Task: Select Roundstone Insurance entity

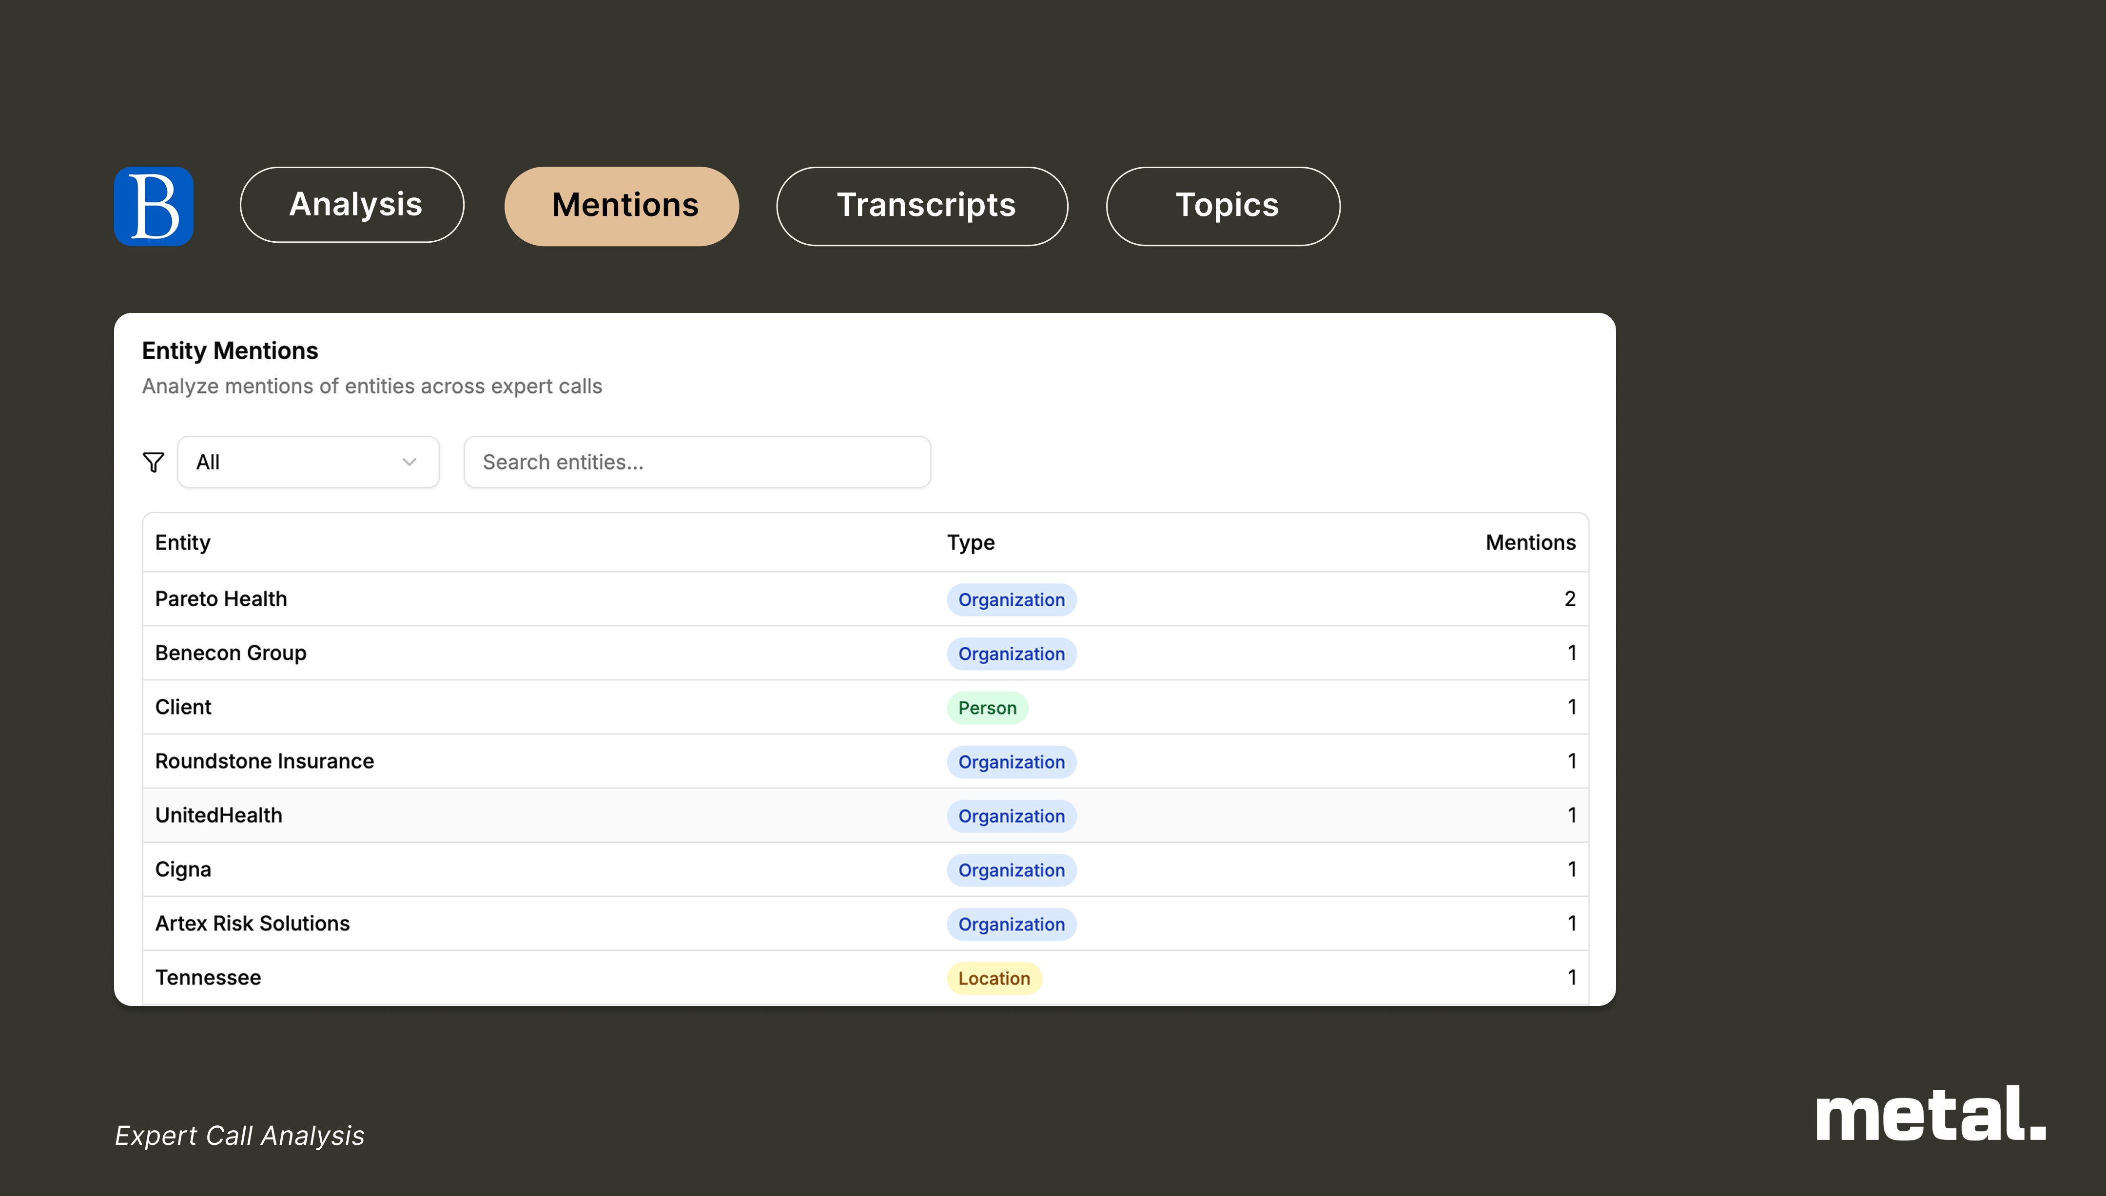Action: tap(265, 761)
